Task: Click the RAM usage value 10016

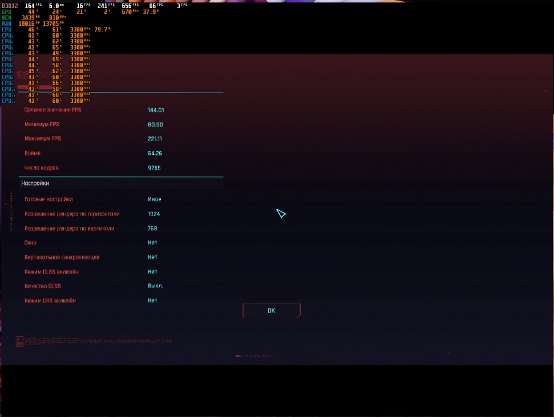Action: click(x=29, y=23)
